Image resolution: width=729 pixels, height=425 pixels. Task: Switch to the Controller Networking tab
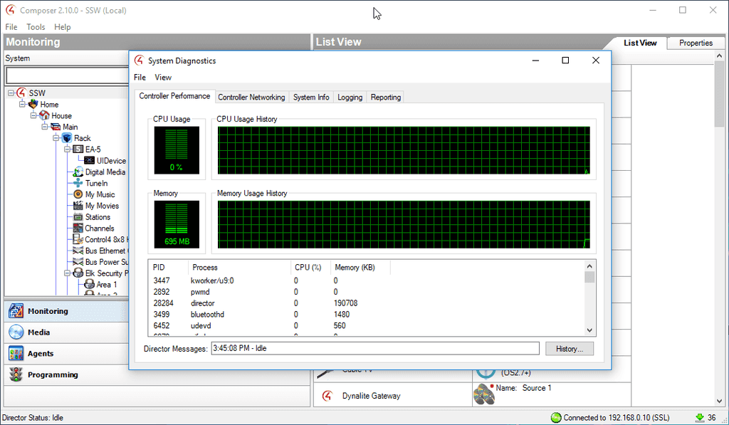(251, 98)
